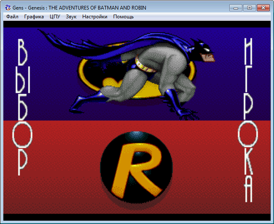Click the vertical ИГРОКА text on the right

pos(248,120)
